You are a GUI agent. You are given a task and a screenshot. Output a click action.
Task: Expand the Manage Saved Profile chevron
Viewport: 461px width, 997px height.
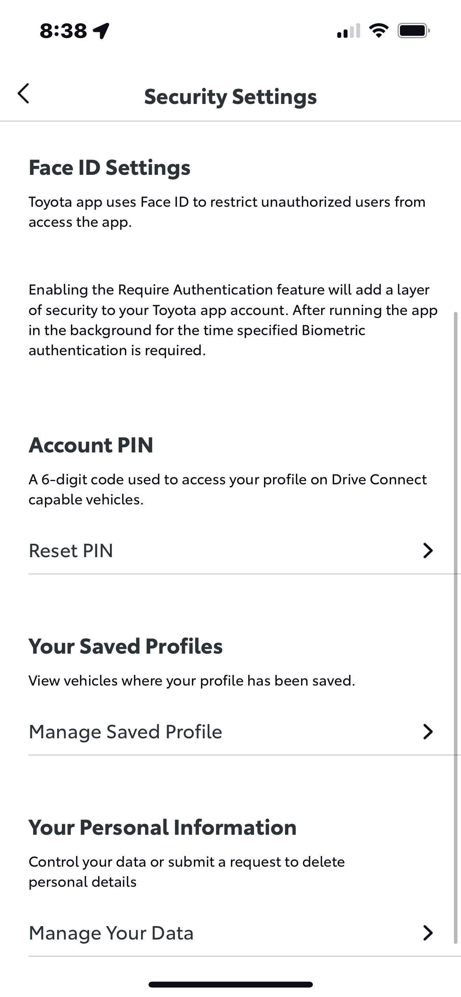[428, 732]
